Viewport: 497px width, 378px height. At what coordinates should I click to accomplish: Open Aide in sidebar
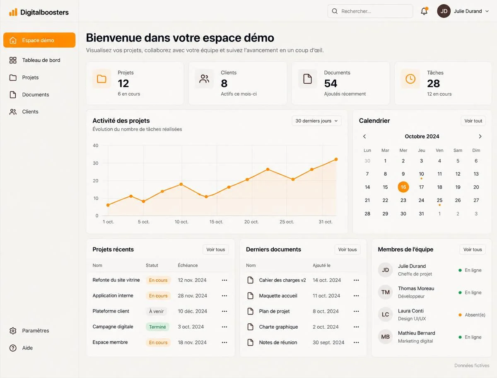pyautogui.click(x=39, y=348)
